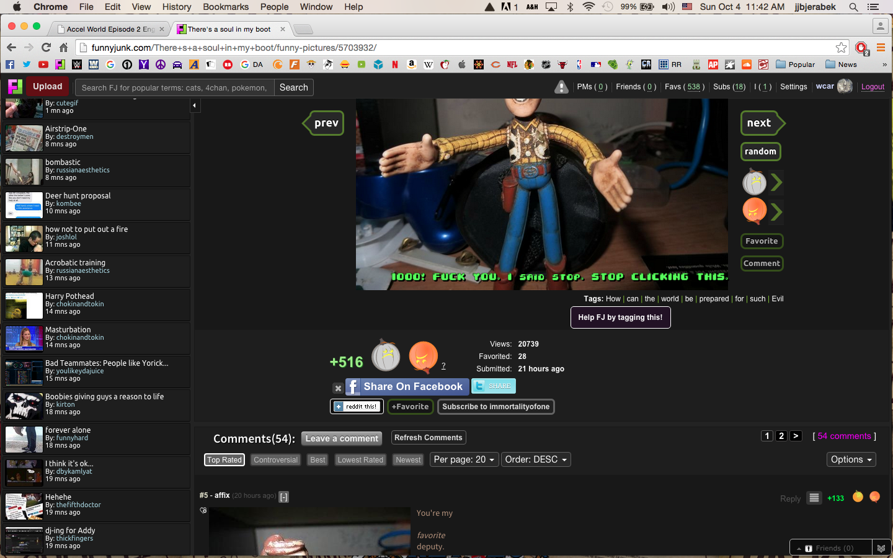This screenshot has height=558, width=893.
Task: Thumb up affix's comment
Action: click(858, 497)
